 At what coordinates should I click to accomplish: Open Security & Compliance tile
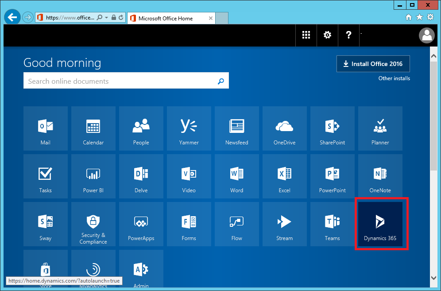(93, 224)
